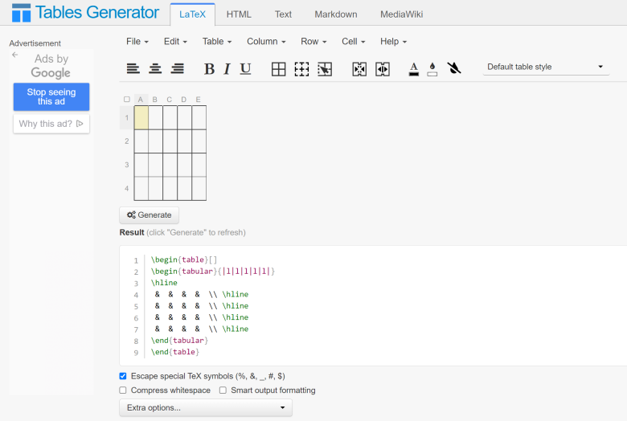Click the merge cells icon
The height and width of the screenshot is (421, 627).
(x=359, y=69)
